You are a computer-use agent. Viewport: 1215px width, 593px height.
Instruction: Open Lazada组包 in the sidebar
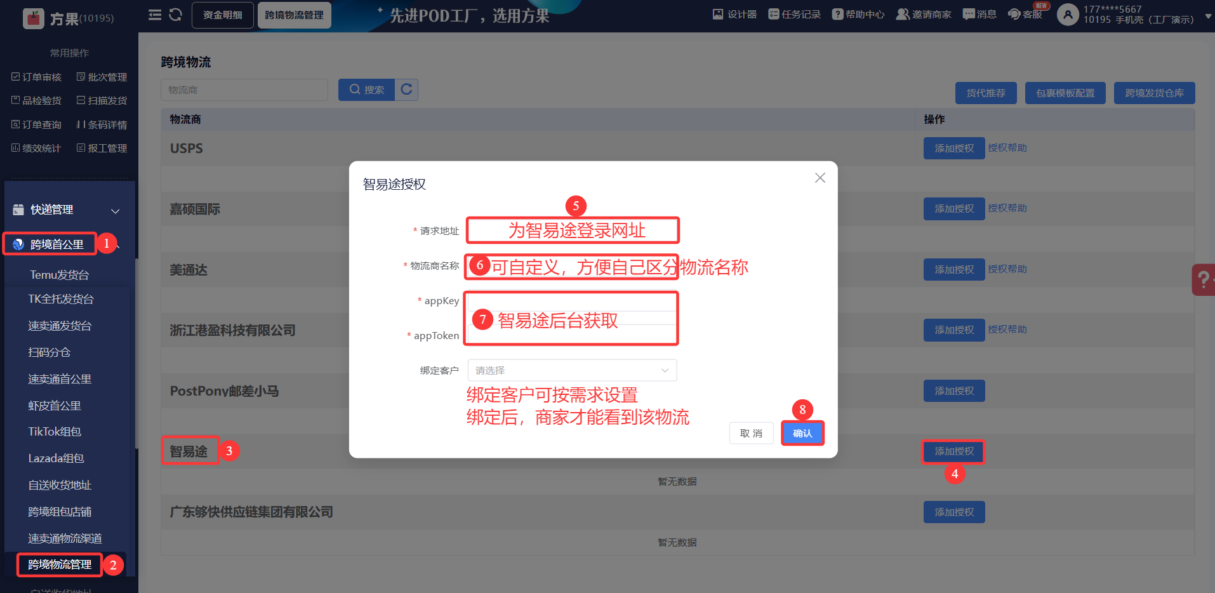[x=56, y=458]
